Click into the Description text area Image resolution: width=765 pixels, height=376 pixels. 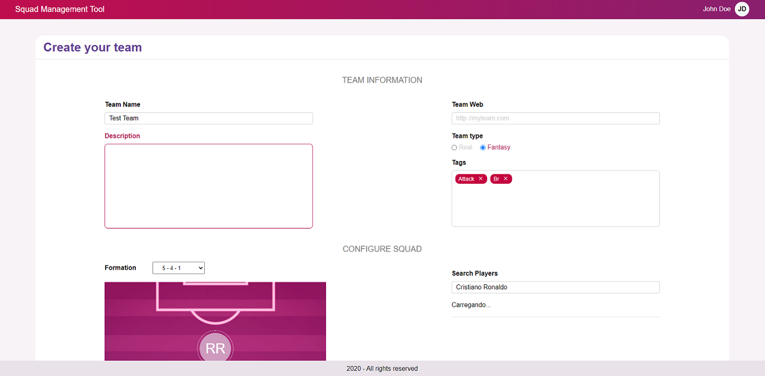(209, 186)
